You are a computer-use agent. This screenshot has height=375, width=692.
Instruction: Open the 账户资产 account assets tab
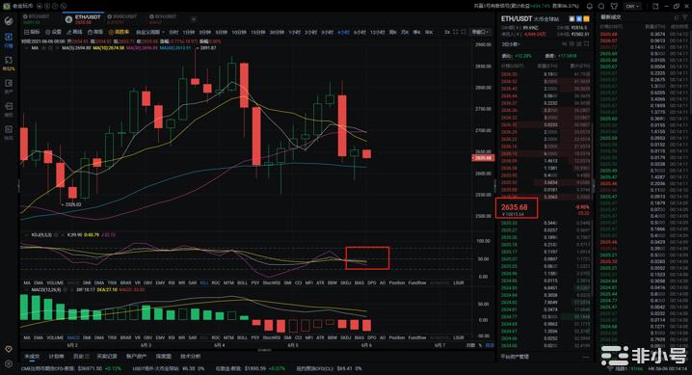click(136, 356)
